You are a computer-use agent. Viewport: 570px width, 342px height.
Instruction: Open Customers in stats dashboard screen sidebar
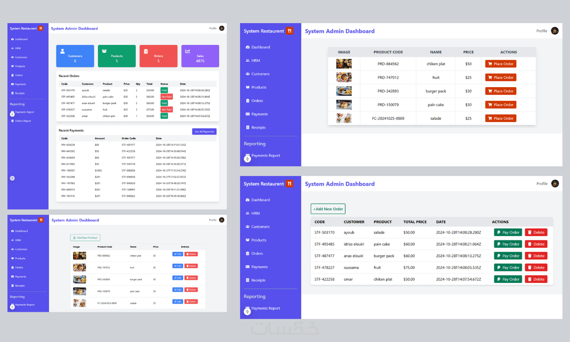pos(19,57)
